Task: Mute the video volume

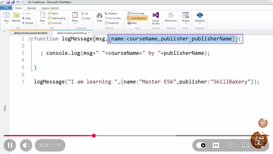Action: pos(26,145)
